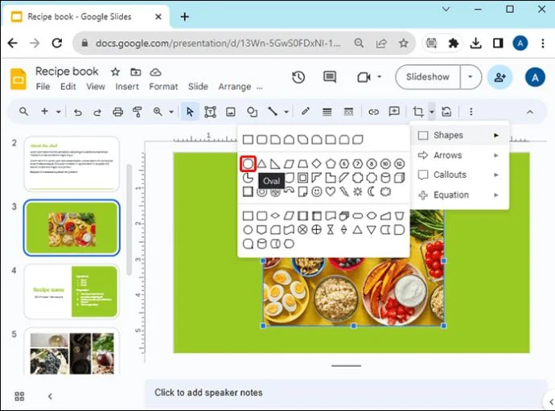The height and width of the screenshot is (411, 555).
Task: Open version history clock icon
Action: tap(298, 77)
